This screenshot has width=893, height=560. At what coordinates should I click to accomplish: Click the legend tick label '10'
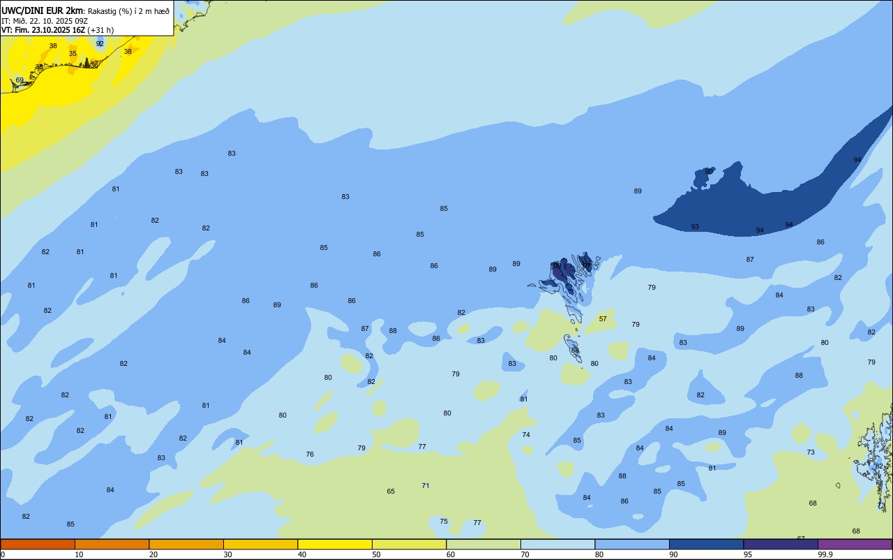click(79, 554)
